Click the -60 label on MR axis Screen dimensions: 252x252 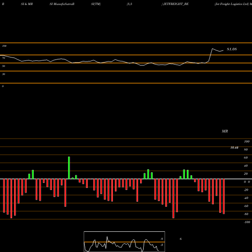click(x=246, y=206)
